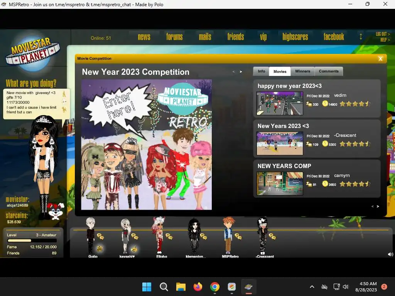Open chat bubble next to Elloho
Viewport: 395px width, 296px height.
coord(169,237)
